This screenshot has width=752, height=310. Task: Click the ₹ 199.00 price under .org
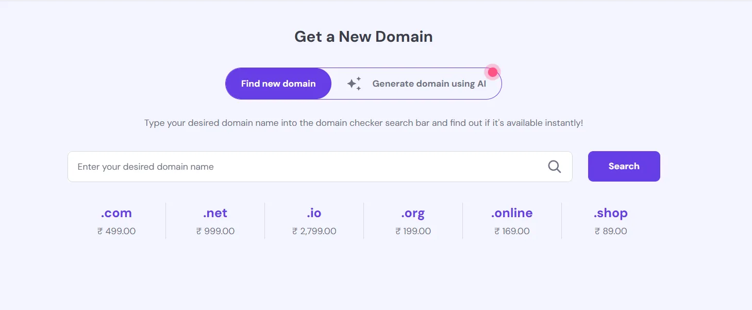[413, 231]
